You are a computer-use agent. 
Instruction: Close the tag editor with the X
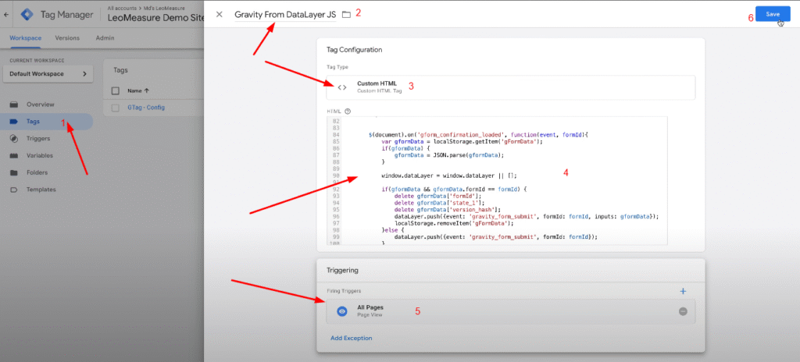click(x=220, y=14)
